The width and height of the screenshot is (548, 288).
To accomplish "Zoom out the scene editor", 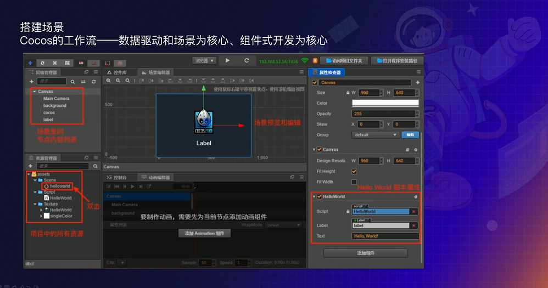I will pyautogui.click(x=118, y=81).
